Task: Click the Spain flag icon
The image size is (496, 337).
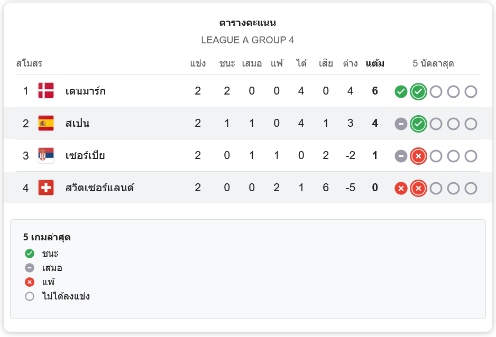Action: click(x=46, y=123)
